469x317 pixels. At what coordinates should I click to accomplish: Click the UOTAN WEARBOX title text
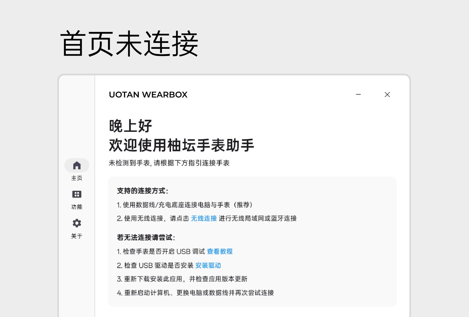(x=148, y=95)
